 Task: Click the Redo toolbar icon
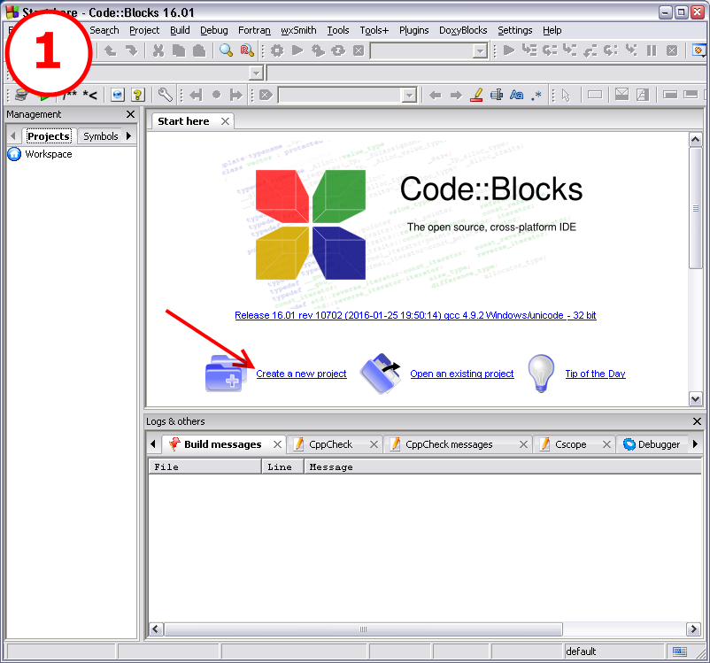[x=131, y=50]
